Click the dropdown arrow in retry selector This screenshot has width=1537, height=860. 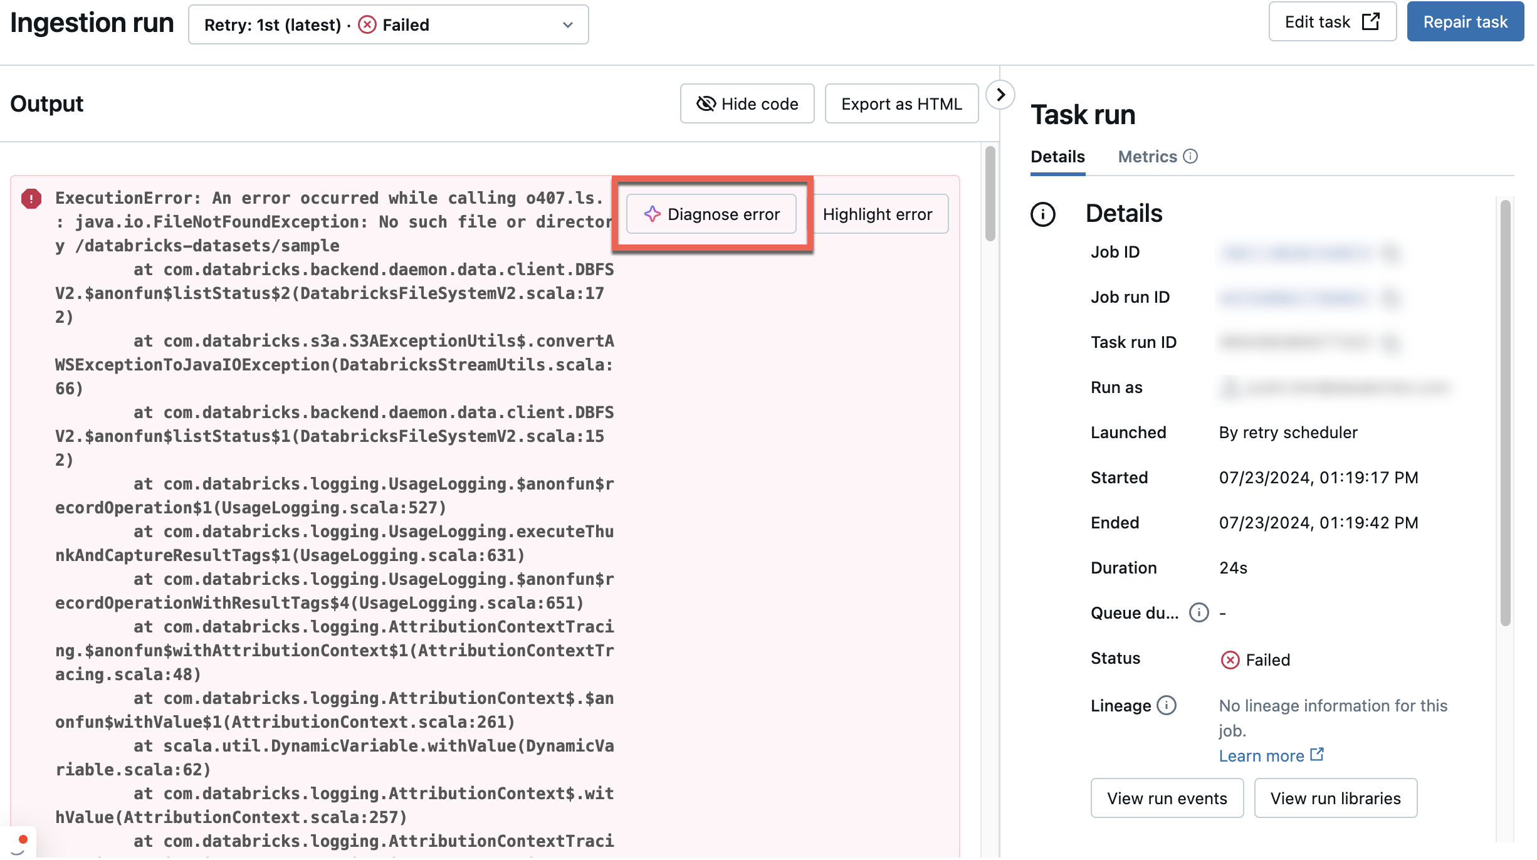pos(568,25)
